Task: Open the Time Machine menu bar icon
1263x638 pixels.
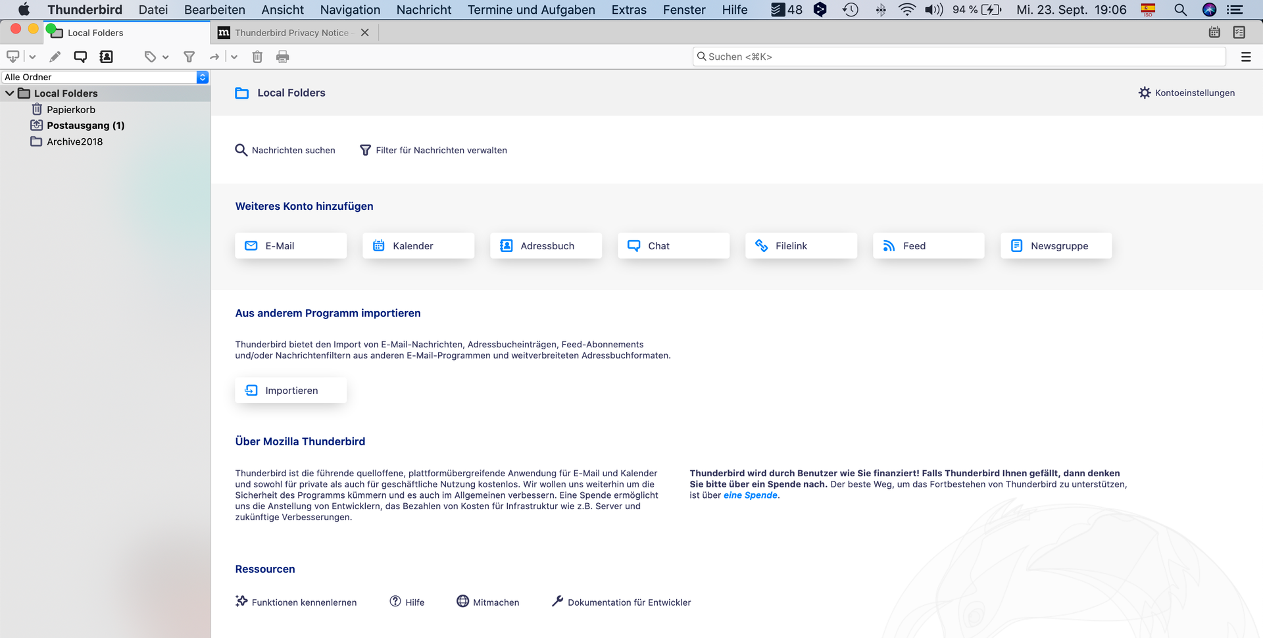Action: (851, 10)
